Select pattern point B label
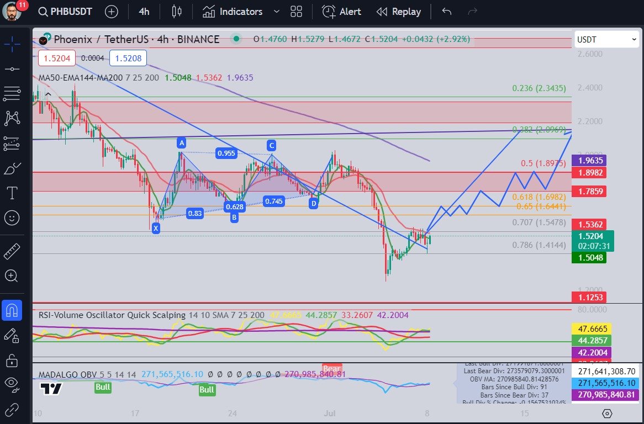This screenshot has height=424, width=644. tap(234, 218)
